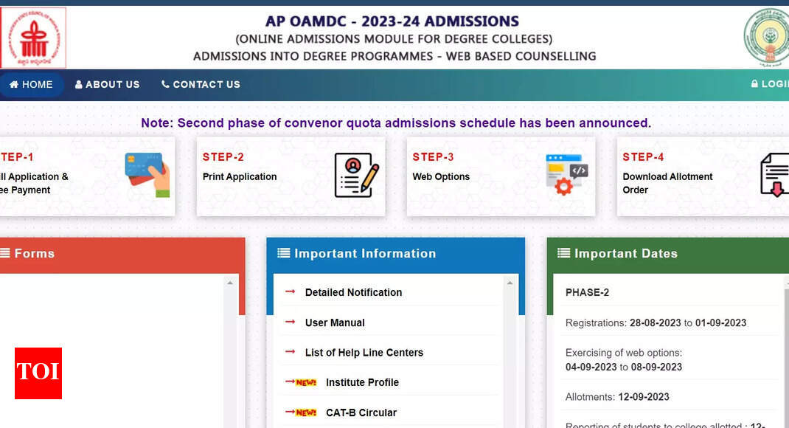Click the Andhra Pradesh government emblem
Screen dimensions: 789x428
(766, 37)
